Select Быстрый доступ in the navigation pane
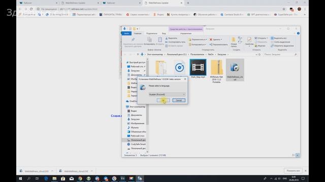Image resolution: width=325 pixels, height=182 pixels. pyautogui.click(x=136, y=62)
